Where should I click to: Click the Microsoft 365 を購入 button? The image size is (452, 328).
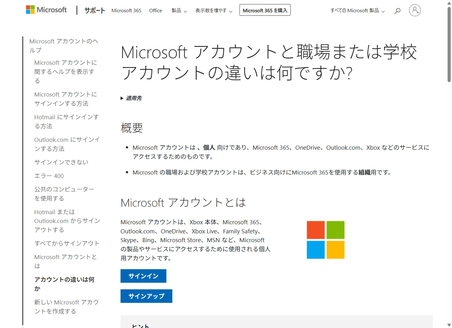pyautogui.click(x=265, y=10)
